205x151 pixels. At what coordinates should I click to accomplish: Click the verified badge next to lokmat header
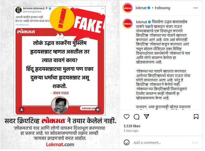pyautogui.click(x=149, y=8)
